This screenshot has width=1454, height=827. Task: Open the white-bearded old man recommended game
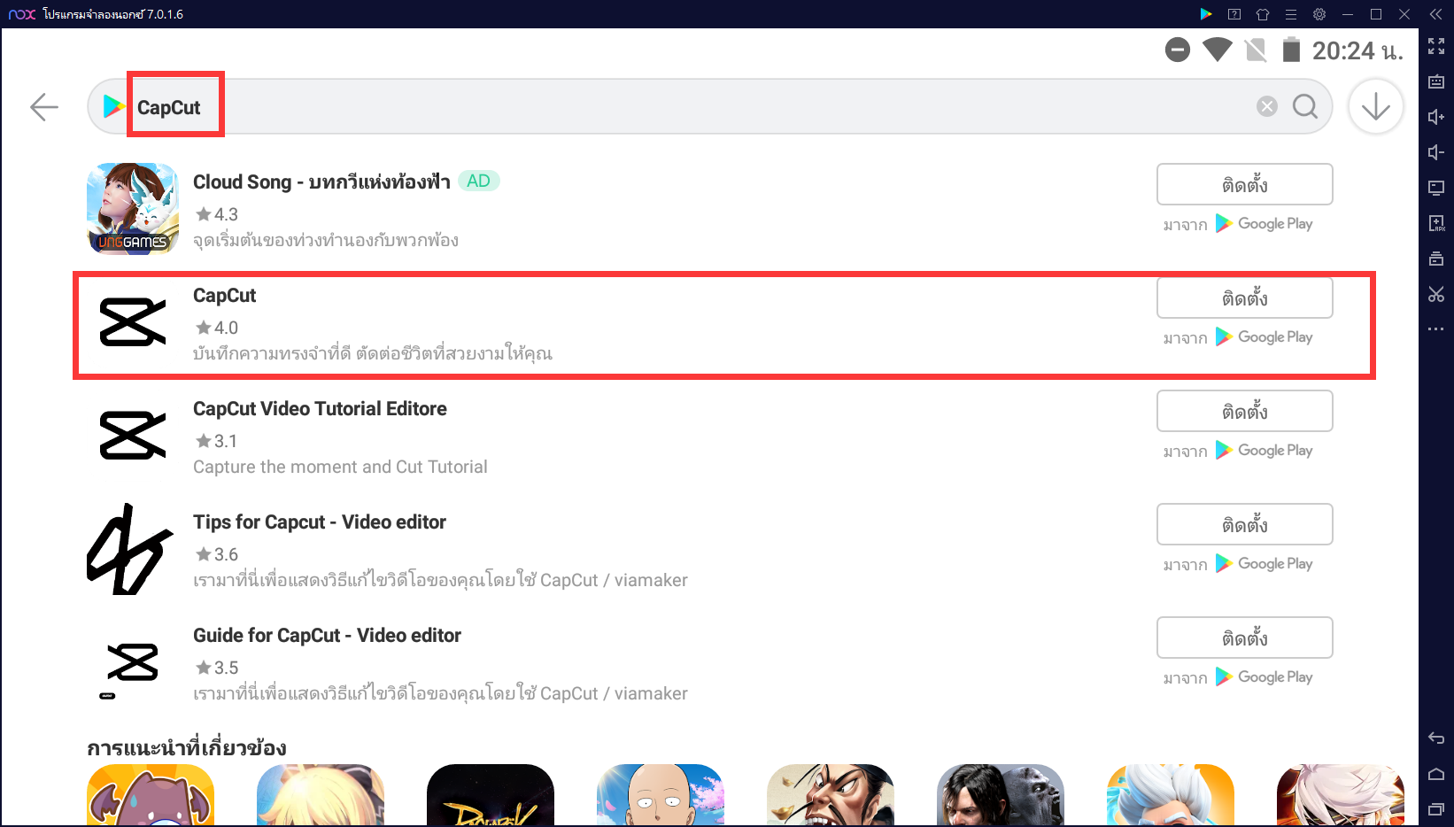point(1171,795)
